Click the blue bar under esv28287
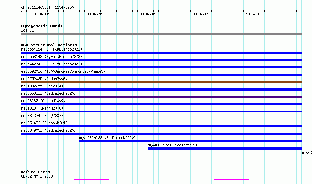 click(161, 104)
